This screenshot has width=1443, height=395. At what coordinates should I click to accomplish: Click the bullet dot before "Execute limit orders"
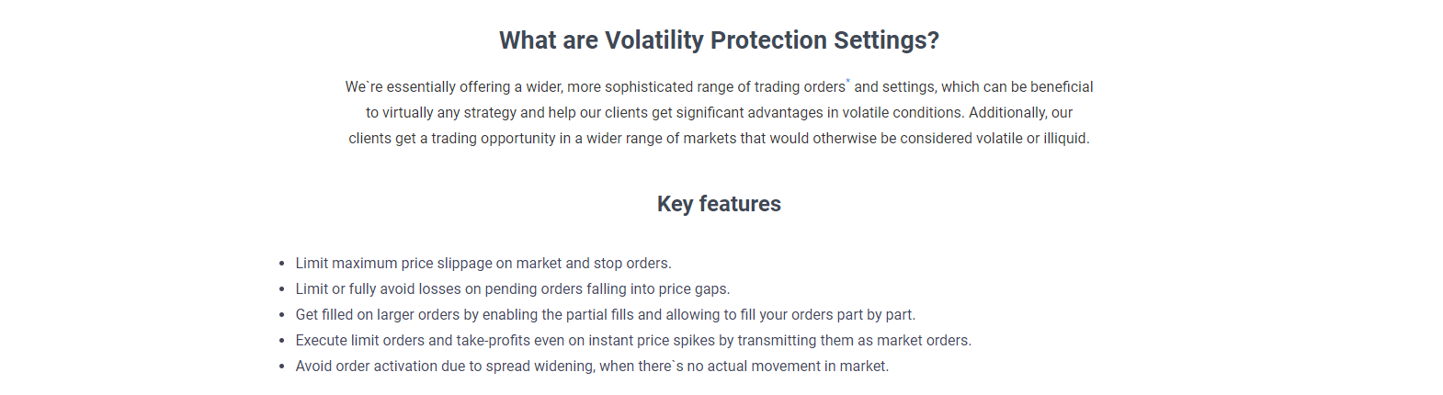point(282,341)
